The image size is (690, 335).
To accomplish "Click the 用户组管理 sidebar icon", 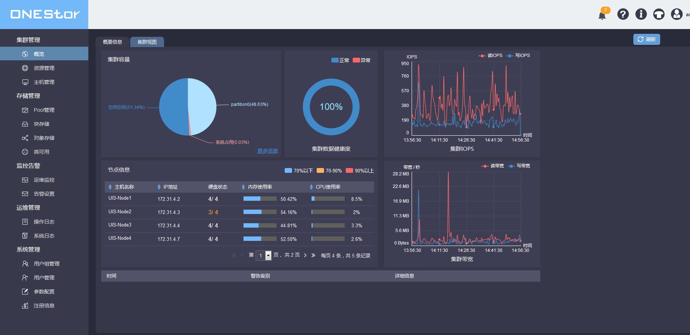I will (25, 264).
